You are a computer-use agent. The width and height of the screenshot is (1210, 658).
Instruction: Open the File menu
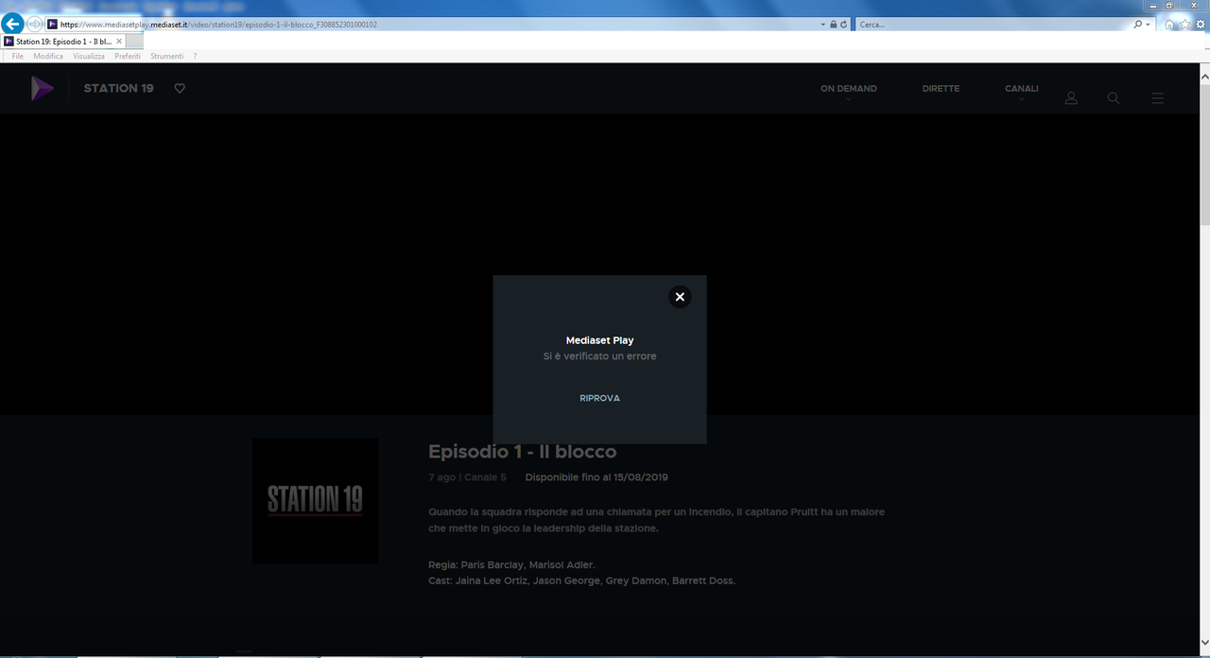pos(18,57)
